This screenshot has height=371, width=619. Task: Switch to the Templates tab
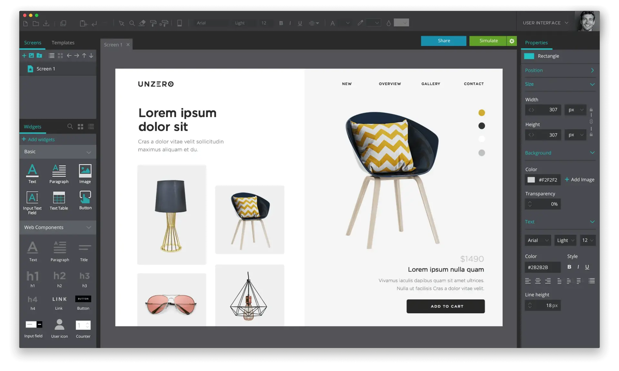pyautogui.click(x=63, y=43)
